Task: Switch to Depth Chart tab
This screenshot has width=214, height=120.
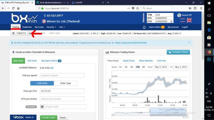Action: pos(128,61)
